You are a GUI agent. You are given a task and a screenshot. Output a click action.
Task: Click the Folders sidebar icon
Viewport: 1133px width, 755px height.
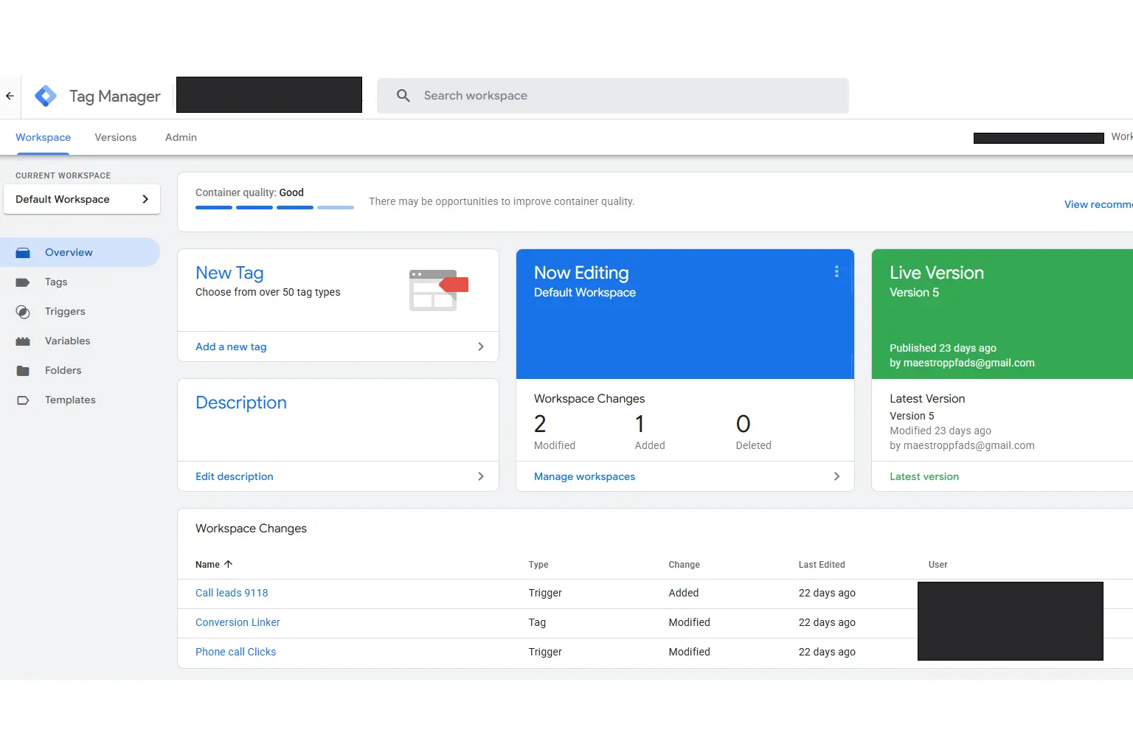pyautogui.click(x=23, y=371)
